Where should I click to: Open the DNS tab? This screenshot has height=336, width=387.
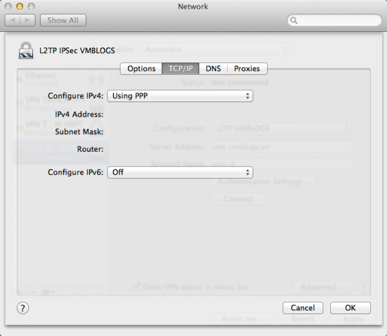click(213, 69)
